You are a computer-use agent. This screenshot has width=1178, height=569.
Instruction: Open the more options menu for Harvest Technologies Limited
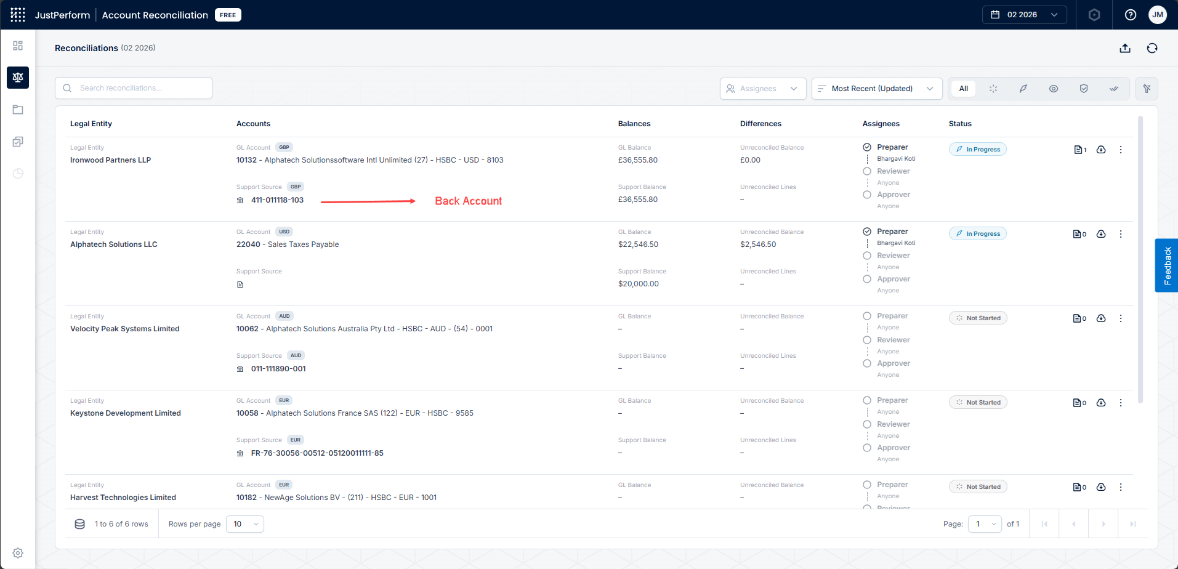point(1121,487)
